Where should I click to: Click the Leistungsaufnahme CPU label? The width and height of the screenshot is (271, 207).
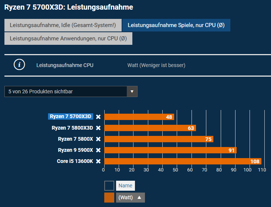coord(65,65)
